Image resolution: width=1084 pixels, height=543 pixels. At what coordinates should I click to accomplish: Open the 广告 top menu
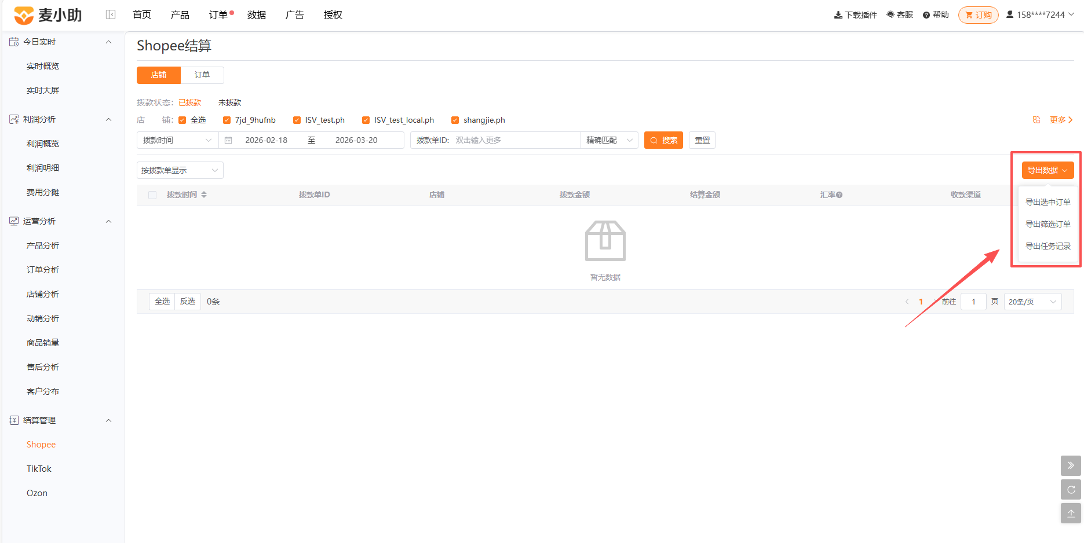[295, 15]
